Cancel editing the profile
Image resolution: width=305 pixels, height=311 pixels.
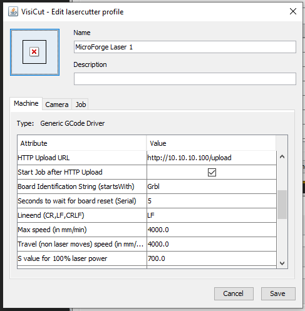(234, 293)
